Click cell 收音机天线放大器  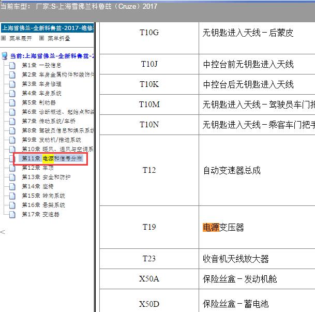coord(257,259)
